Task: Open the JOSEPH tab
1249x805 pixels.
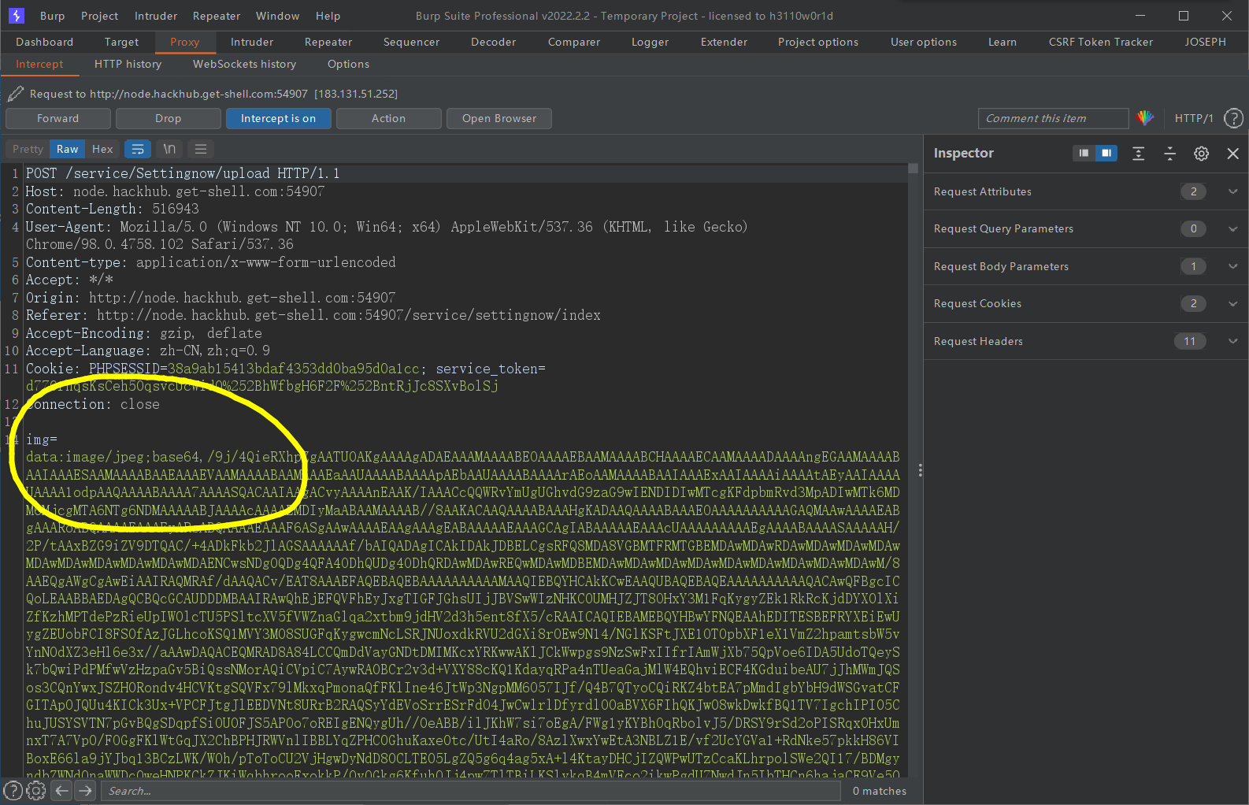Action: pyautogui.click(x=1206, y=42)
